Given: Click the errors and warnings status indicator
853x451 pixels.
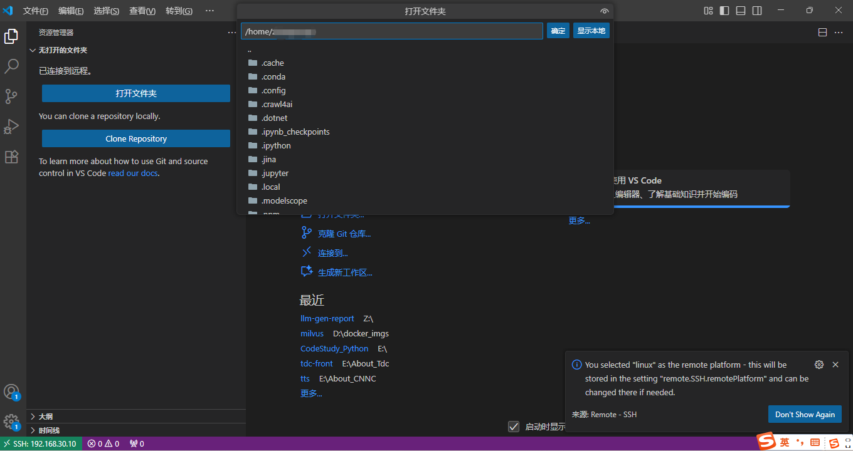Looking at the screenshot, I should pyautogui.click(x=103, y=443).
